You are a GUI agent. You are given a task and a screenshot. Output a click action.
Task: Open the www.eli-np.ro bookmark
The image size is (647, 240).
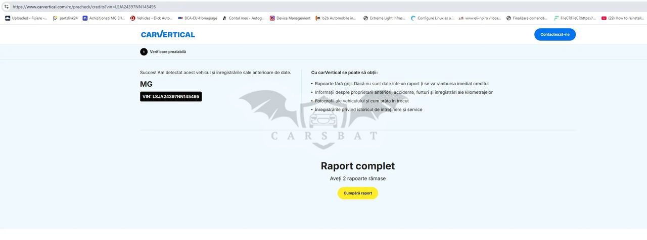479,18
